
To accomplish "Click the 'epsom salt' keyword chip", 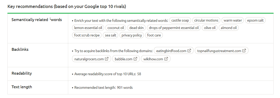I will (x=255, y=20).
